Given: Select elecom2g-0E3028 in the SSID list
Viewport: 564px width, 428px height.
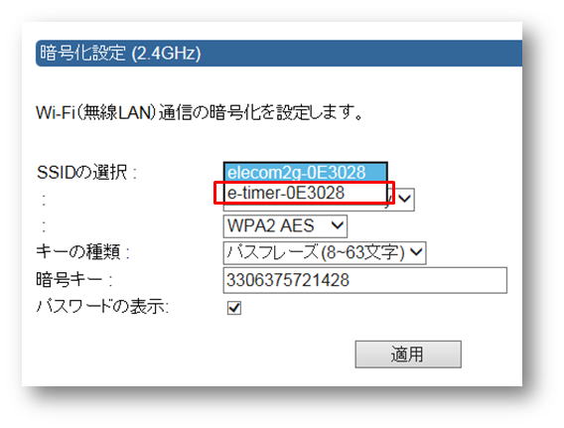Looking at the screenshot, I should 305,172.
